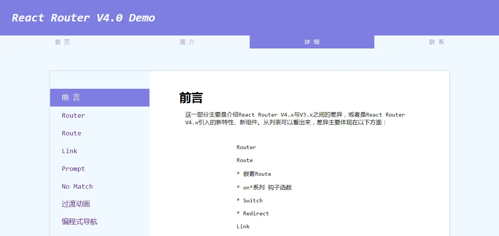Click the Link entry in the content list
This screenshot has width=499, height=236.
pos(243,226)
